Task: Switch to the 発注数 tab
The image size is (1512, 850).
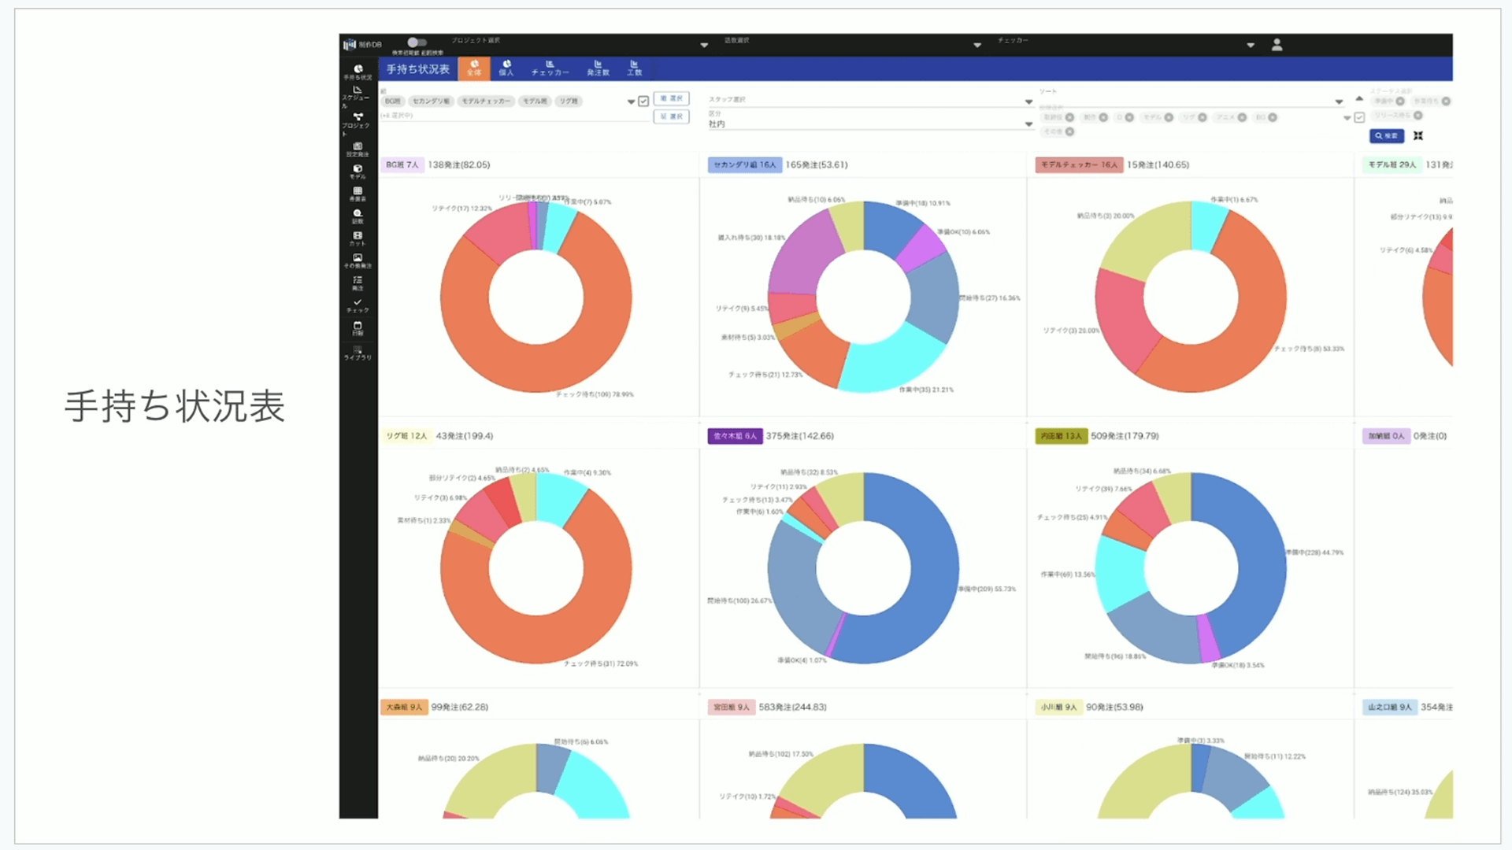Action: pos(598,68)
